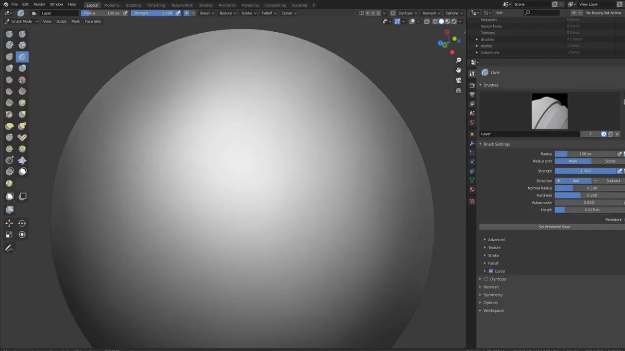Select the Move transform tool

tap(9, 223)
